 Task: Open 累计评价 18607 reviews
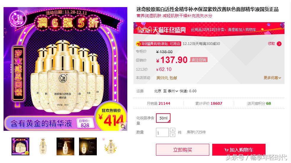[209, 104]
